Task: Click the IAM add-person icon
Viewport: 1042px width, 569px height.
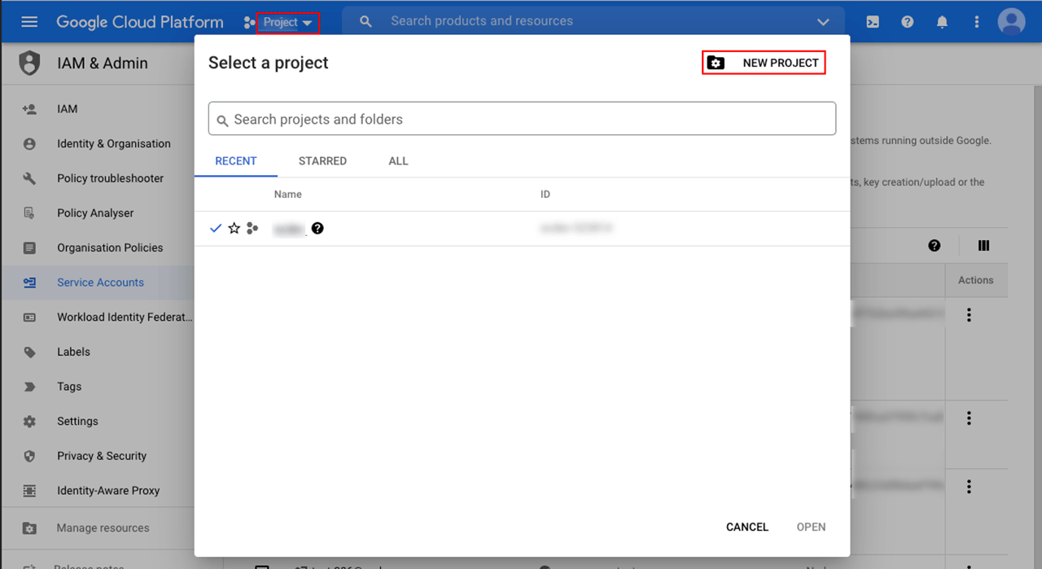Action: point(29,109)
